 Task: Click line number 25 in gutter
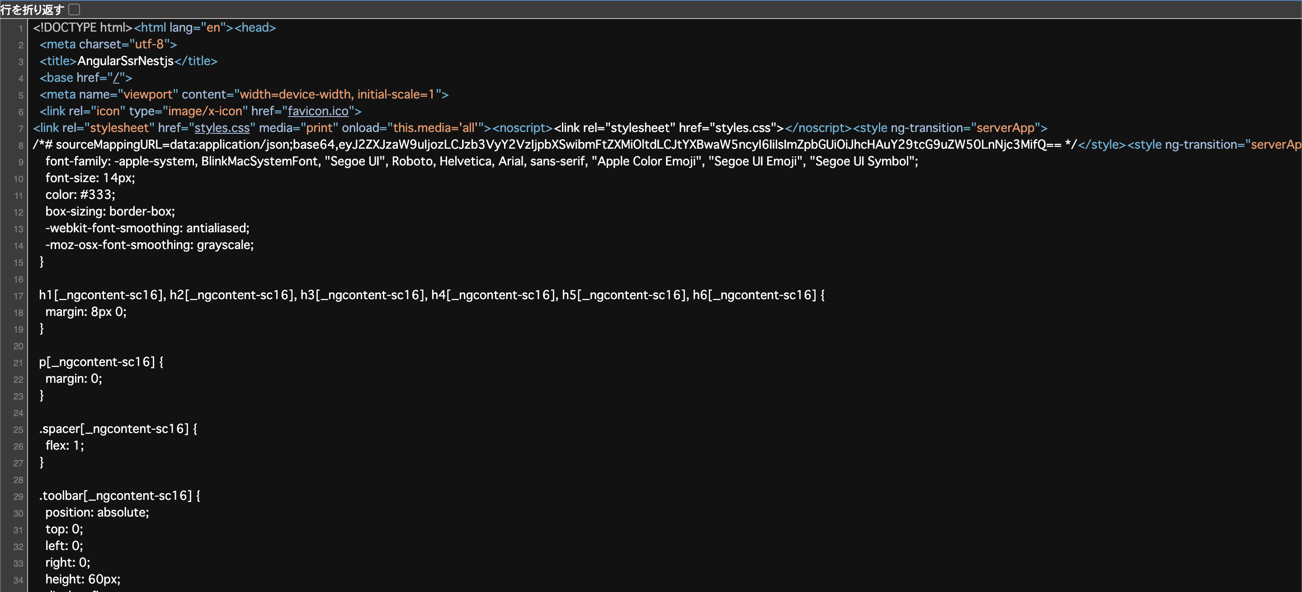[19, 429]
